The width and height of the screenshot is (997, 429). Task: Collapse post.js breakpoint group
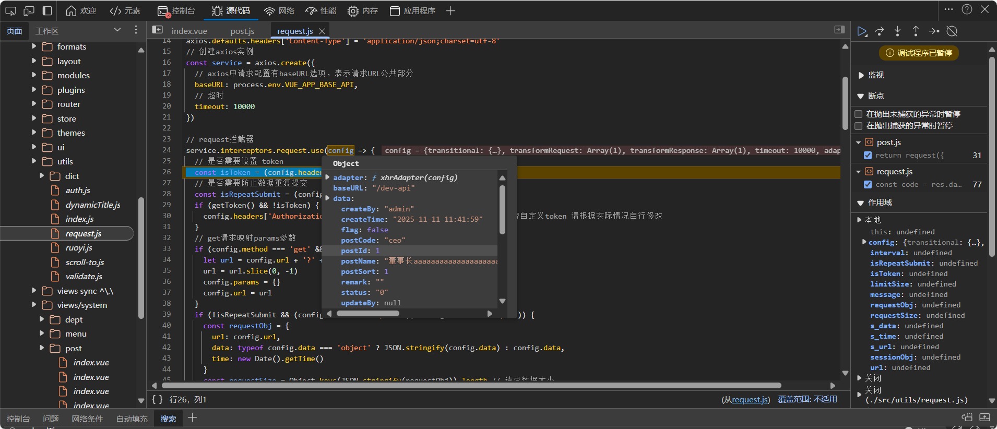[859, 142]
